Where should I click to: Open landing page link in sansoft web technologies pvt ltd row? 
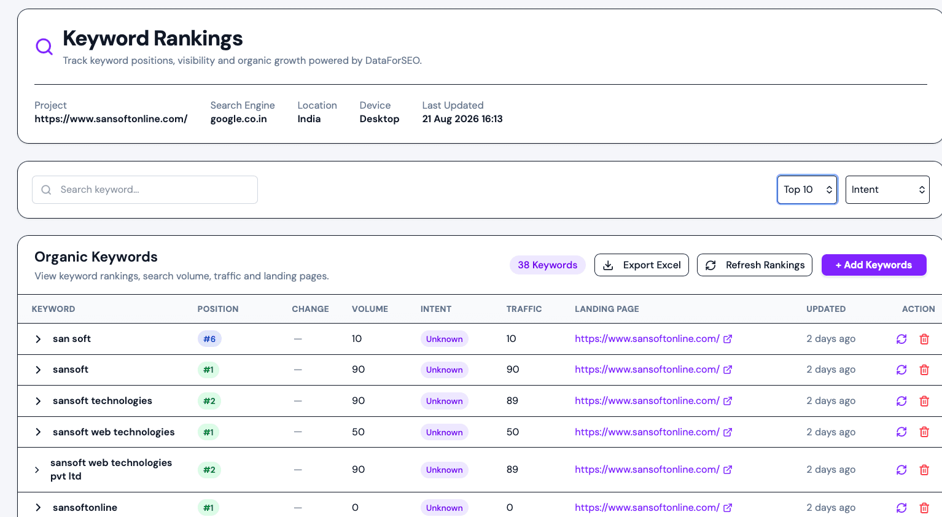coord(647,470)
